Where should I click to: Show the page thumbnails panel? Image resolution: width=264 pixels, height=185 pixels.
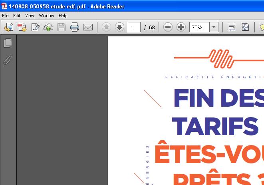(8, 43)
